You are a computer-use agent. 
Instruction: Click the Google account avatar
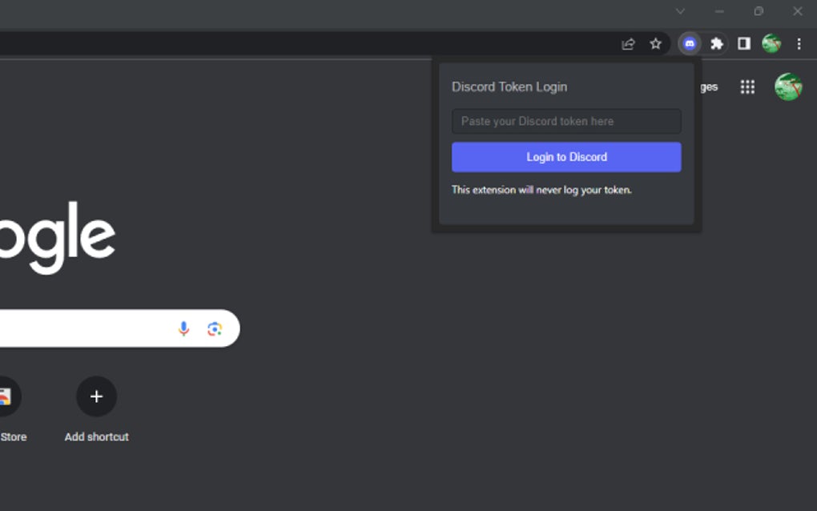point(788,87)
